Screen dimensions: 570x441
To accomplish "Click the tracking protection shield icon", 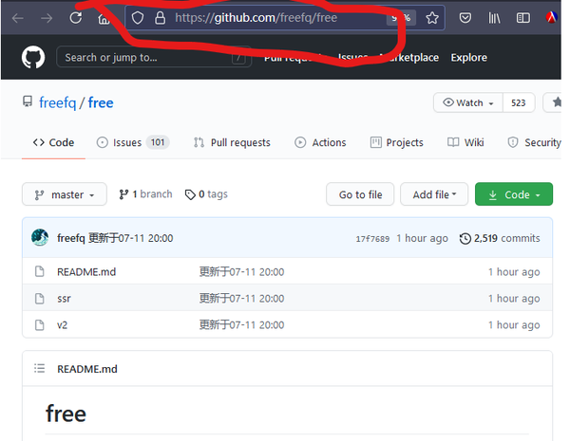I will (138, 18).
